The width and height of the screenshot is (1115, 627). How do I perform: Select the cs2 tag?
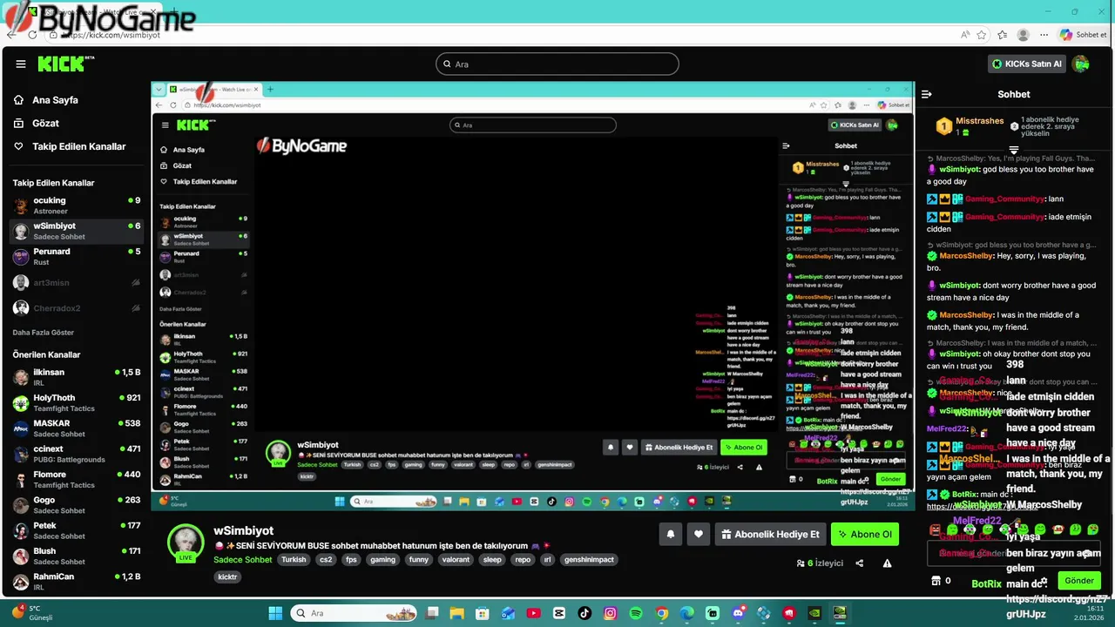325,559
